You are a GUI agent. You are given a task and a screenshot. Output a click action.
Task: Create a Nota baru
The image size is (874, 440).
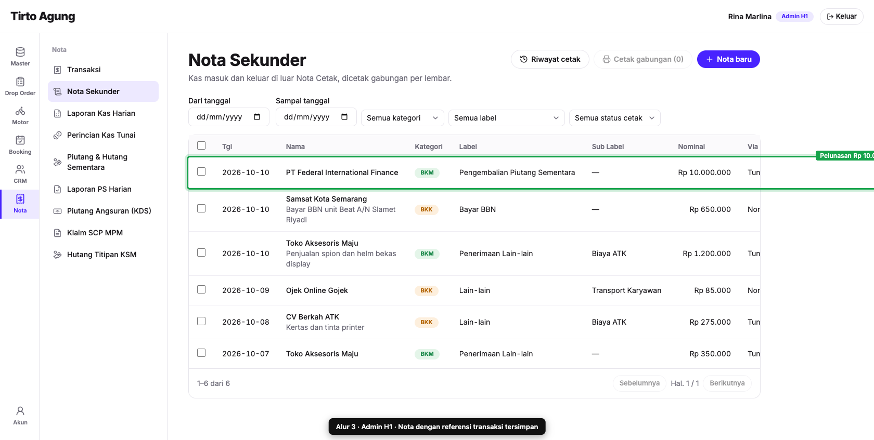pos(728,59)
